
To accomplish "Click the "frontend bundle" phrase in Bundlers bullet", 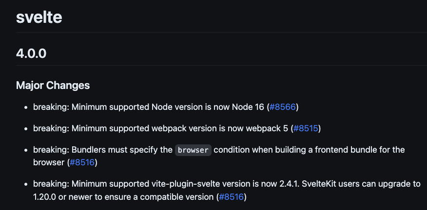I will tap(343, 150).
